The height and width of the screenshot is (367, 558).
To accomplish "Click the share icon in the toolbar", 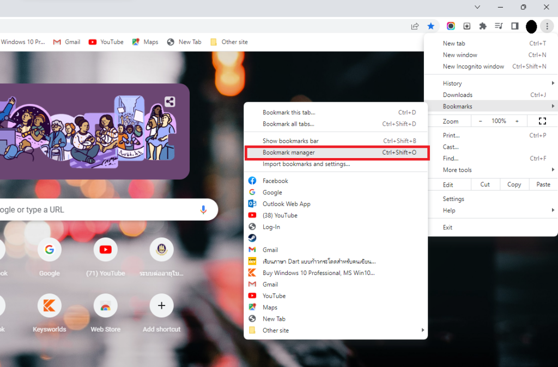I will pos(415,26).
